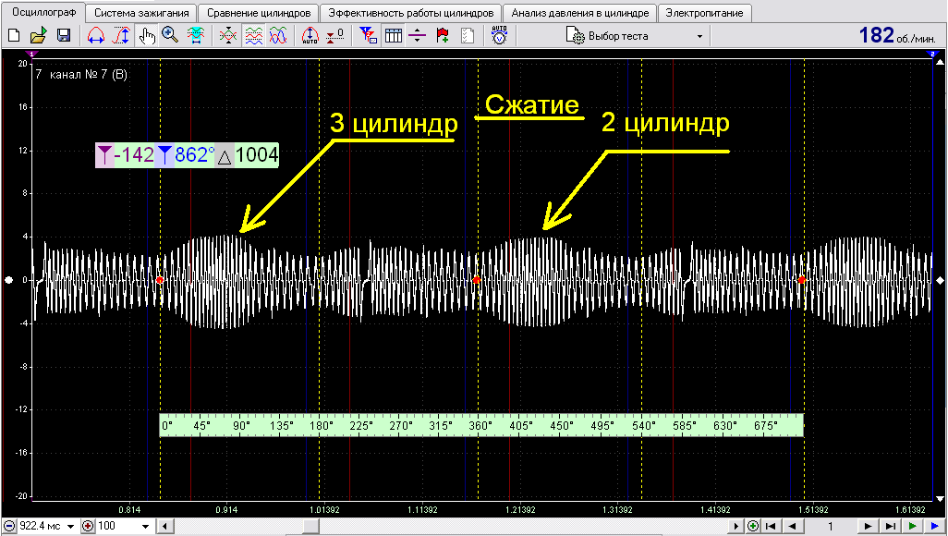This screenshot has width=948, height=536.
Task: Open the Электропитание tab
Action: 704,13
